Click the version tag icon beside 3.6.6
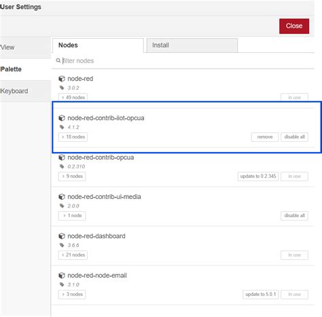Viewport: 322px width, 317px height. 62,245
